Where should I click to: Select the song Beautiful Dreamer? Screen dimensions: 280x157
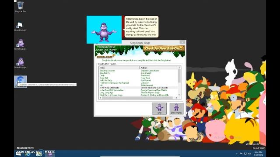coord(107,71)
